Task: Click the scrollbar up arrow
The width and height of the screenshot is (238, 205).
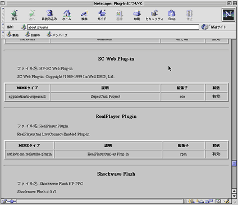Action: point(234,191)
